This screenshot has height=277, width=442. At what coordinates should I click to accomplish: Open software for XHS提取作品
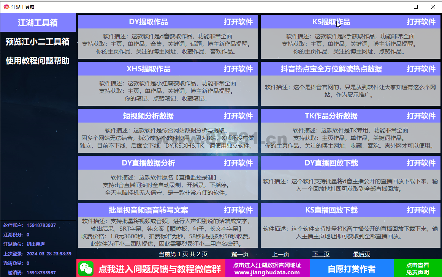pos(238,69)
